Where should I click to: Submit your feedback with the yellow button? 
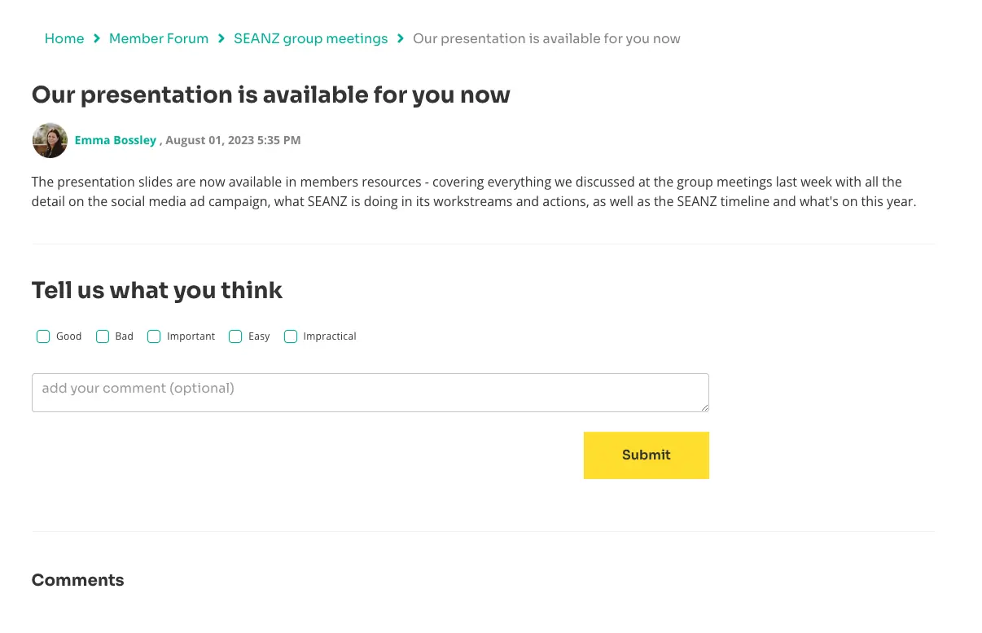[x=646, y=455]
